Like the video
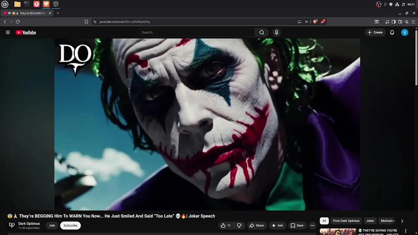418x235 pixels. tap(226, 226)
